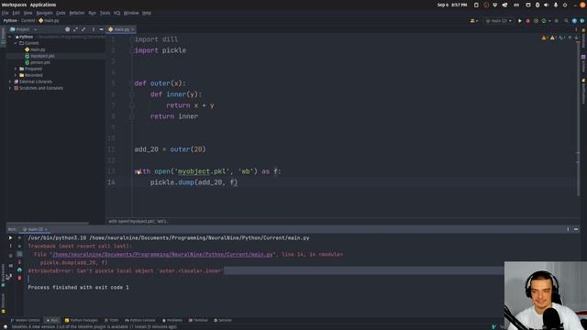Open Run panel options menu
This screenshot has height=330, width=587.
pyautogui.click(x=568, y=229)
